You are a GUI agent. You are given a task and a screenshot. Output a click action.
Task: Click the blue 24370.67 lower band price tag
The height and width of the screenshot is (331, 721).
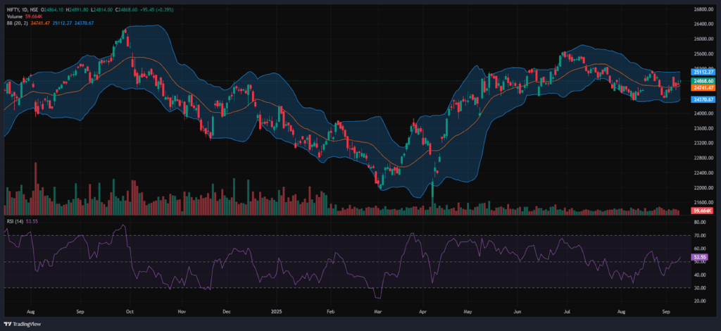point(703,99)
